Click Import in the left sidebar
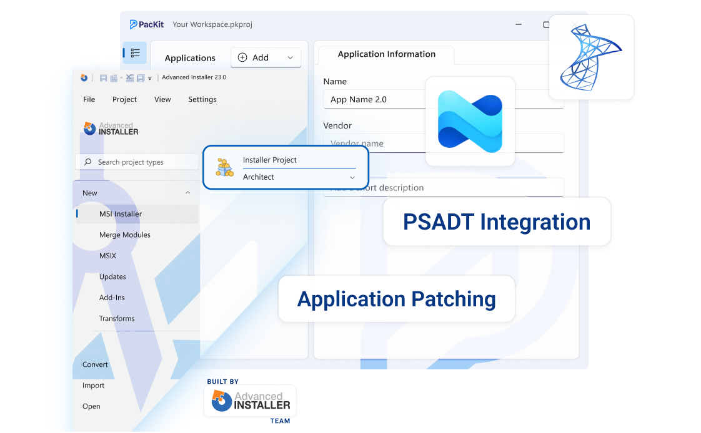701x433 pixels. click(x=94, y=386)
